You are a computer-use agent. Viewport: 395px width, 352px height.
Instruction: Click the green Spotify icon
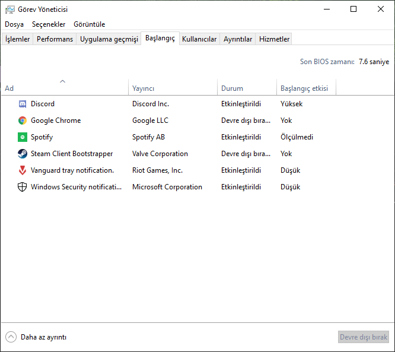click(23, 137)
